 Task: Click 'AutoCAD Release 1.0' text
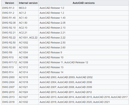[x=52, y=8]
